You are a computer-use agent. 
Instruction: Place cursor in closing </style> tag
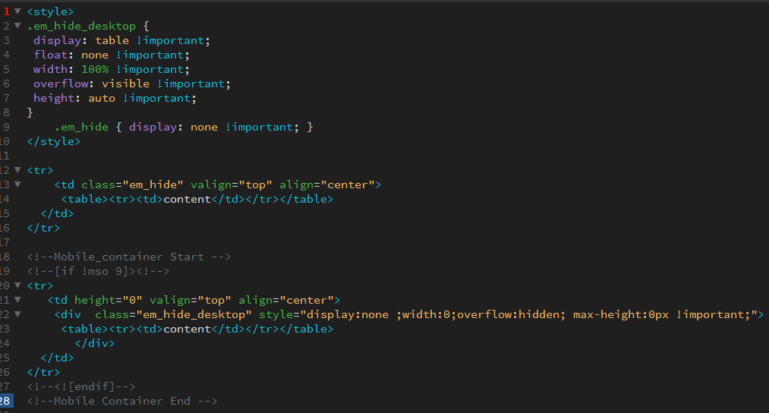pos(53,141)
